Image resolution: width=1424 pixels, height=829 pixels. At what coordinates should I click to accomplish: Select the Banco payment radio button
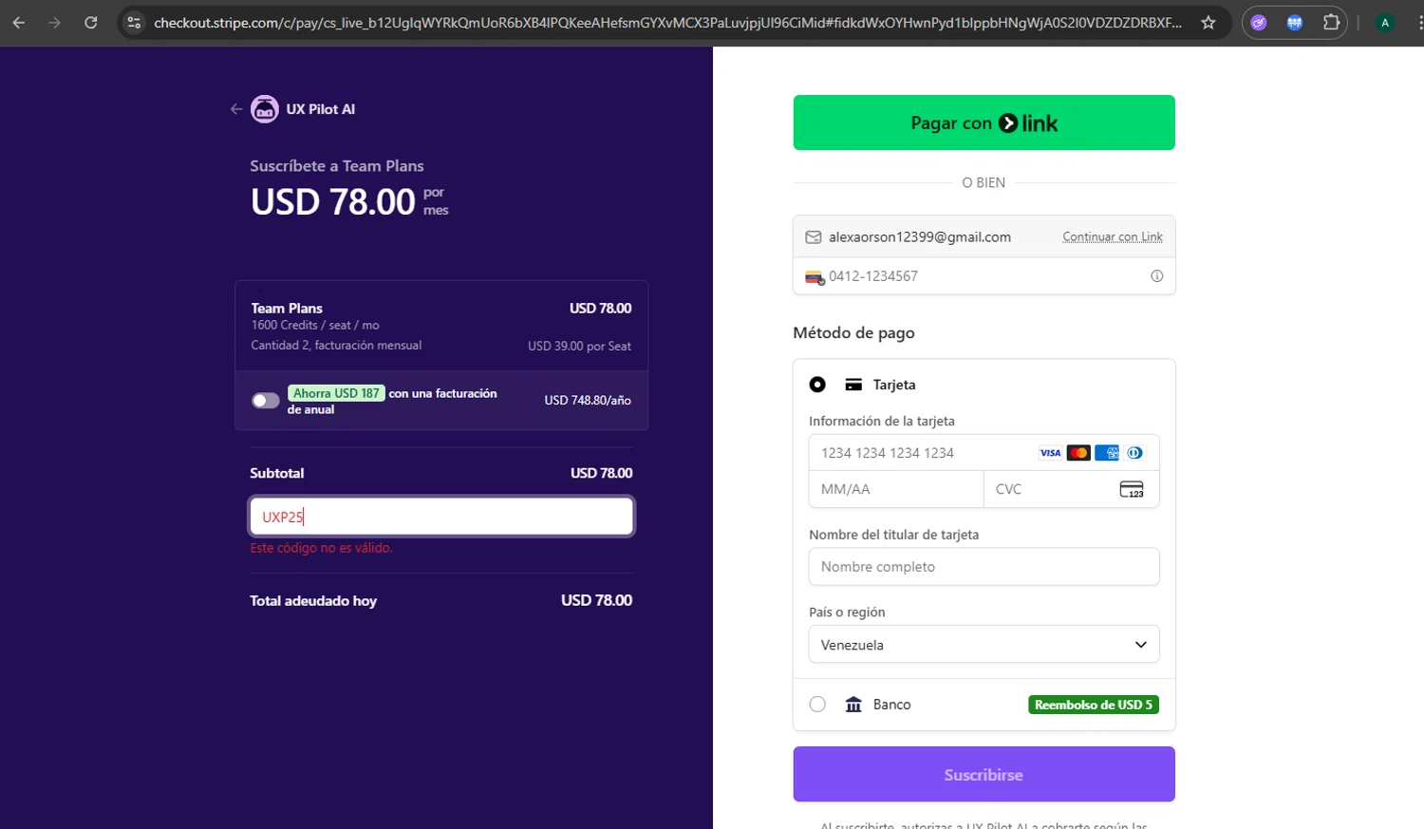817,705
